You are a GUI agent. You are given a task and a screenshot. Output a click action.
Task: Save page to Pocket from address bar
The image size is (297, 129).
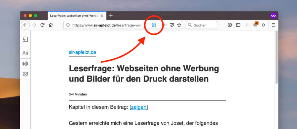click(x=172, y=25)
